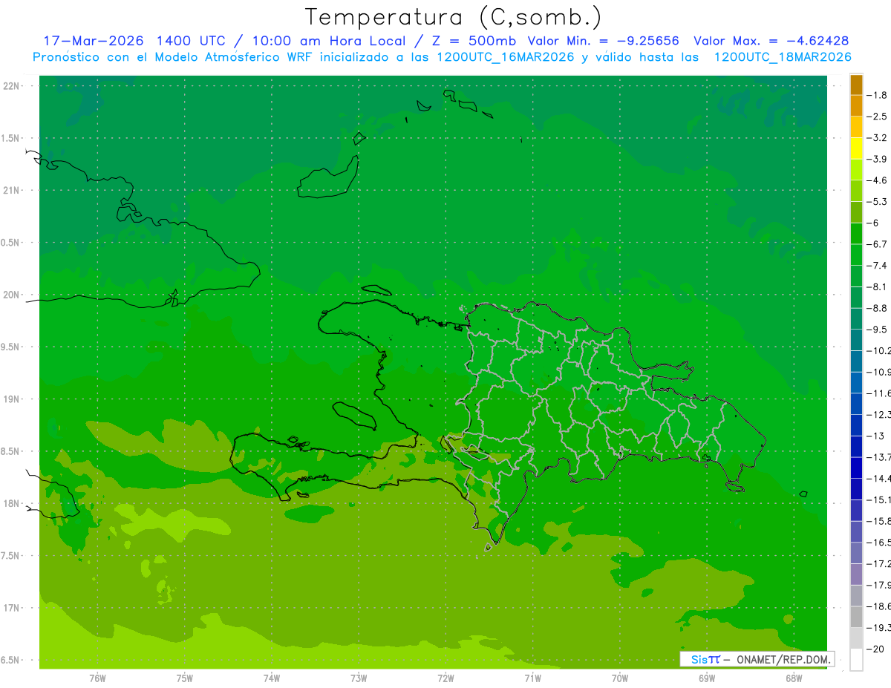
Task: Click the "-15.8" colorbar label
Action: (x=878, y=521)
